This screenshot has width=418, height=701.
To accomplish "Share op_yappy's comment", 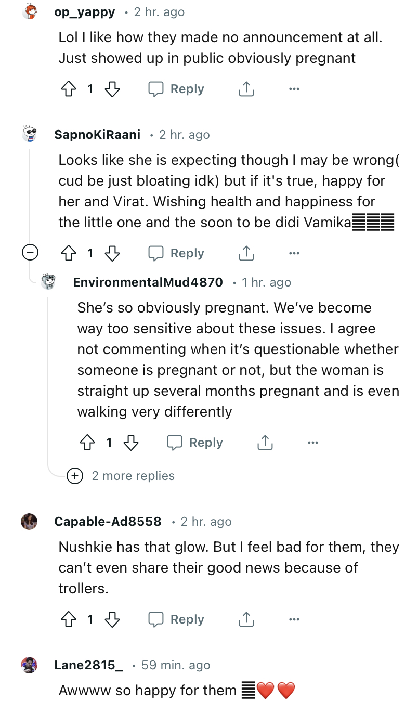I will pos(246,89).
